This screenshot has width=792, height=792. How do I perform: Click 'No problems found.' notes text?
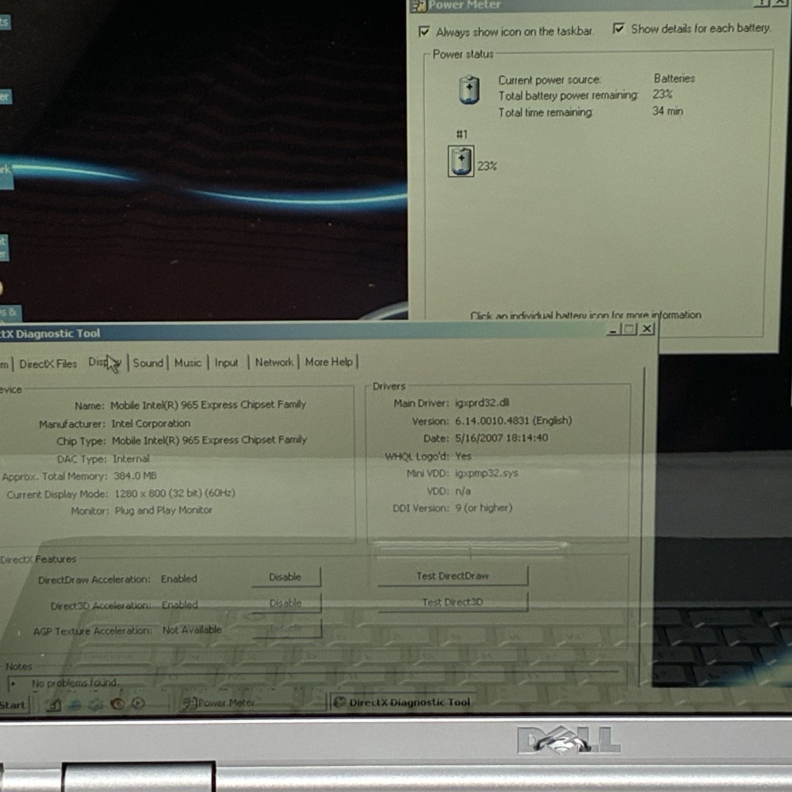75,683
